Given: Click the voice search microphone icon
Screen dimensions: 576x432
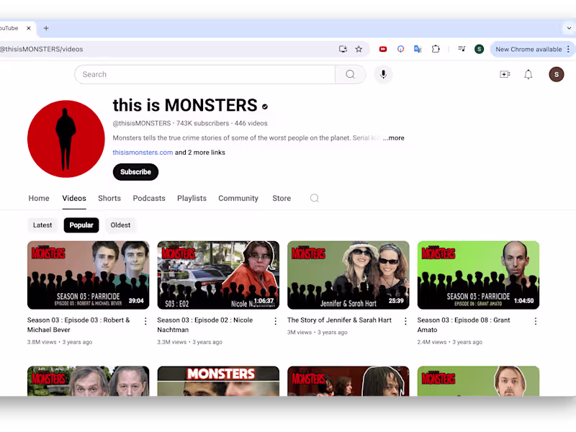Looking at the screenshot, I should point(382,74).
